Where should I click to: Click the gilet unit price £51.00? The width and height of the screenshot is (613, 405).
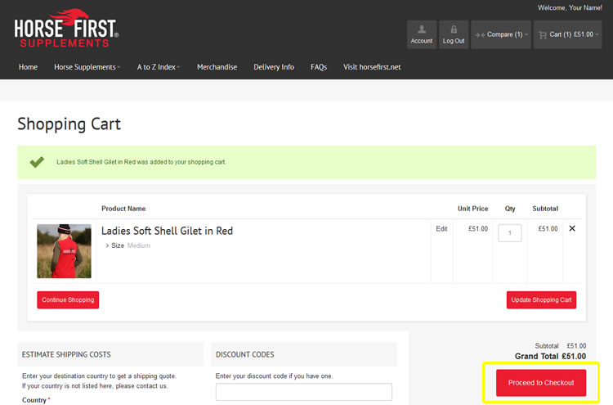478,229
